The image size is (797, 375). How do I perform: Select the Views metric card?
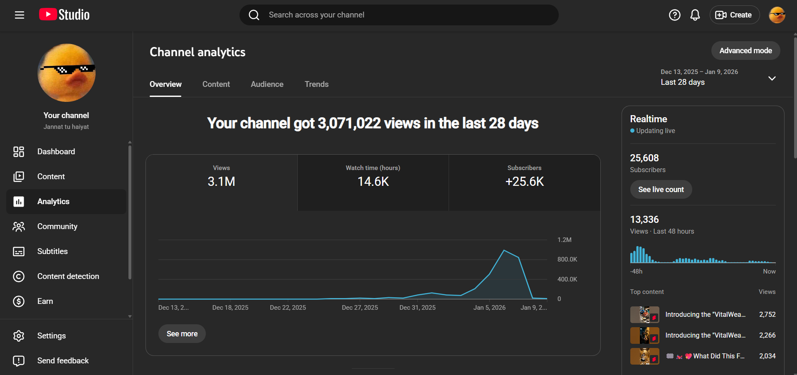[221, 182]
